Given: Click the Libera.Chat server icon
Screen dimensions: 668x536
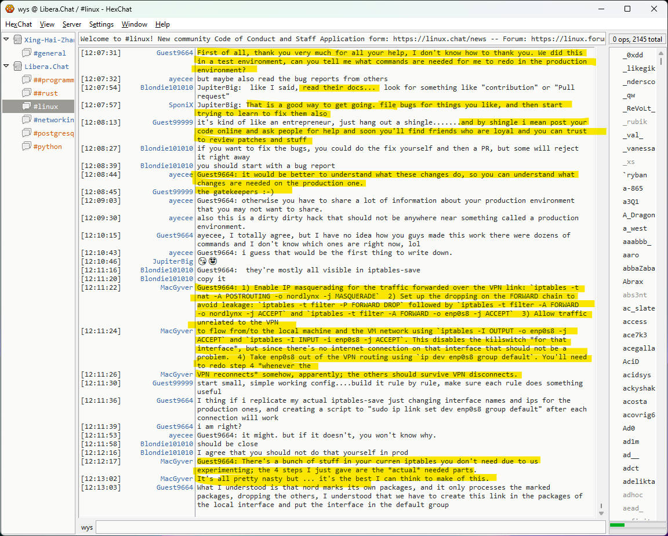Looking at the screenshot, I should pos(17,67).
